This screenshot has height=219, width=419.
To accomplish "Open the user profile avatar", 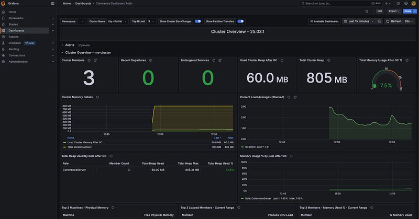I will coord(414,4).
